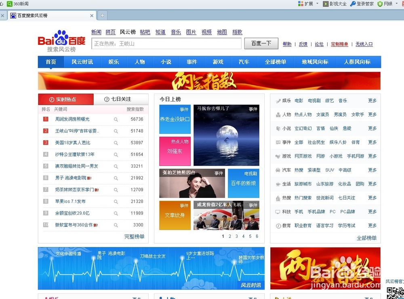Click the magnifier icon beside 周润发洞房照曝光

tap(115, 120)
